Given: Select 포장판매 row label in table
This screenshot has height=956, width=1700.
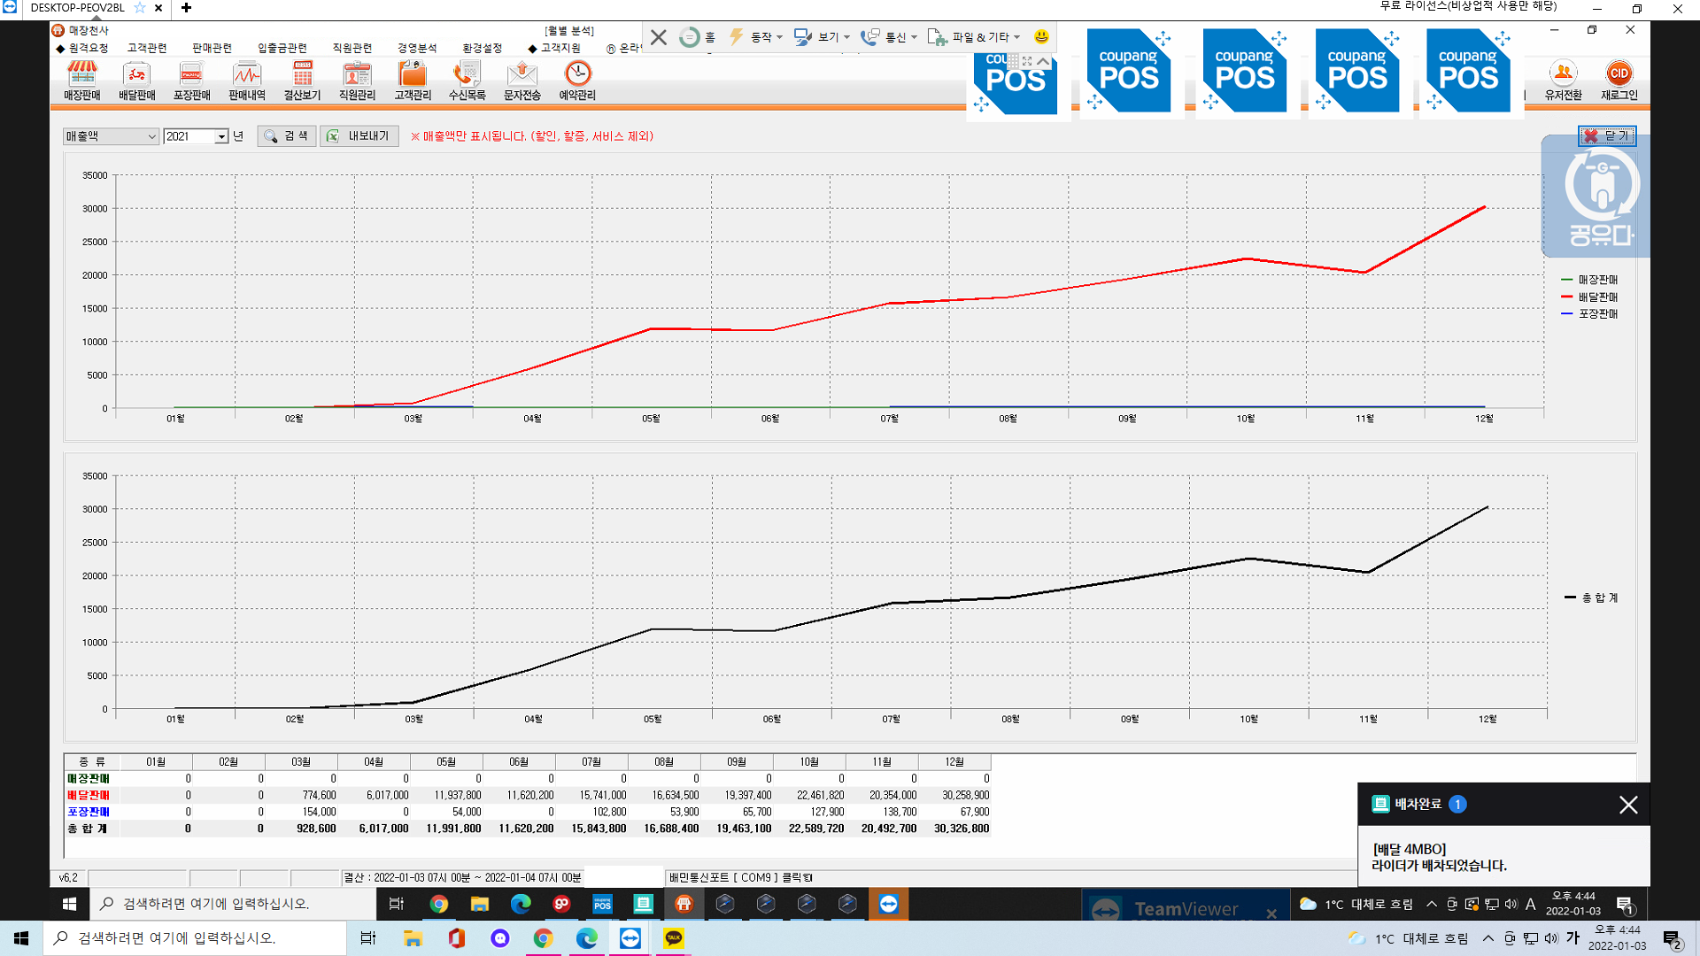Looking at the screenshot, I should (x=89, y=812).
